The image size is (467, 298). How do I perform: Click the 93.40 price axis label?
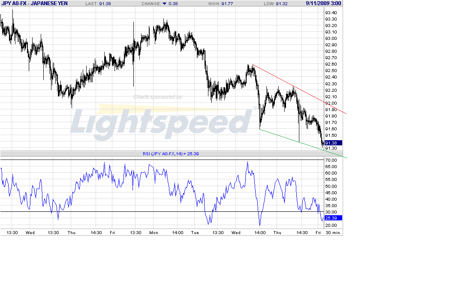click(x=331, y=12)
